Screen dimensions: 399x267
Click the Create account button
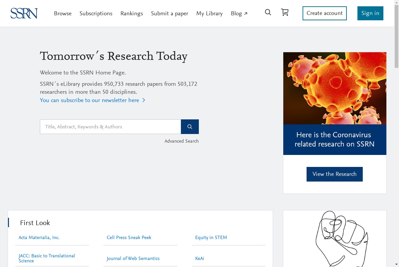coord(325,13)
